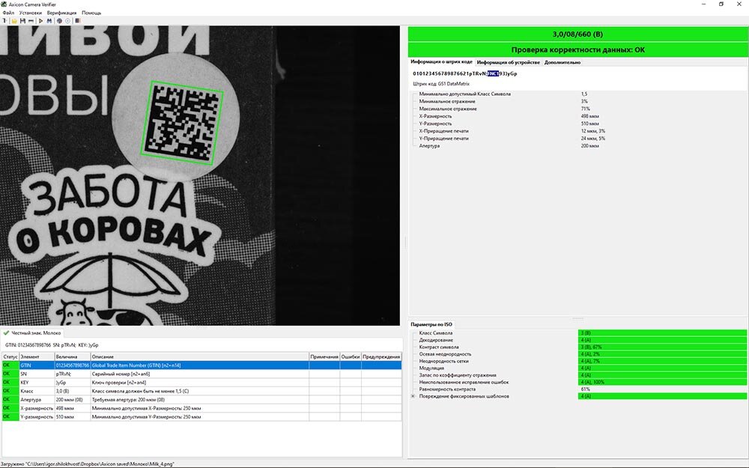Click the circular target toolbar icon
Viewport: 749px width, 468px height.
(x=68, y=21)
